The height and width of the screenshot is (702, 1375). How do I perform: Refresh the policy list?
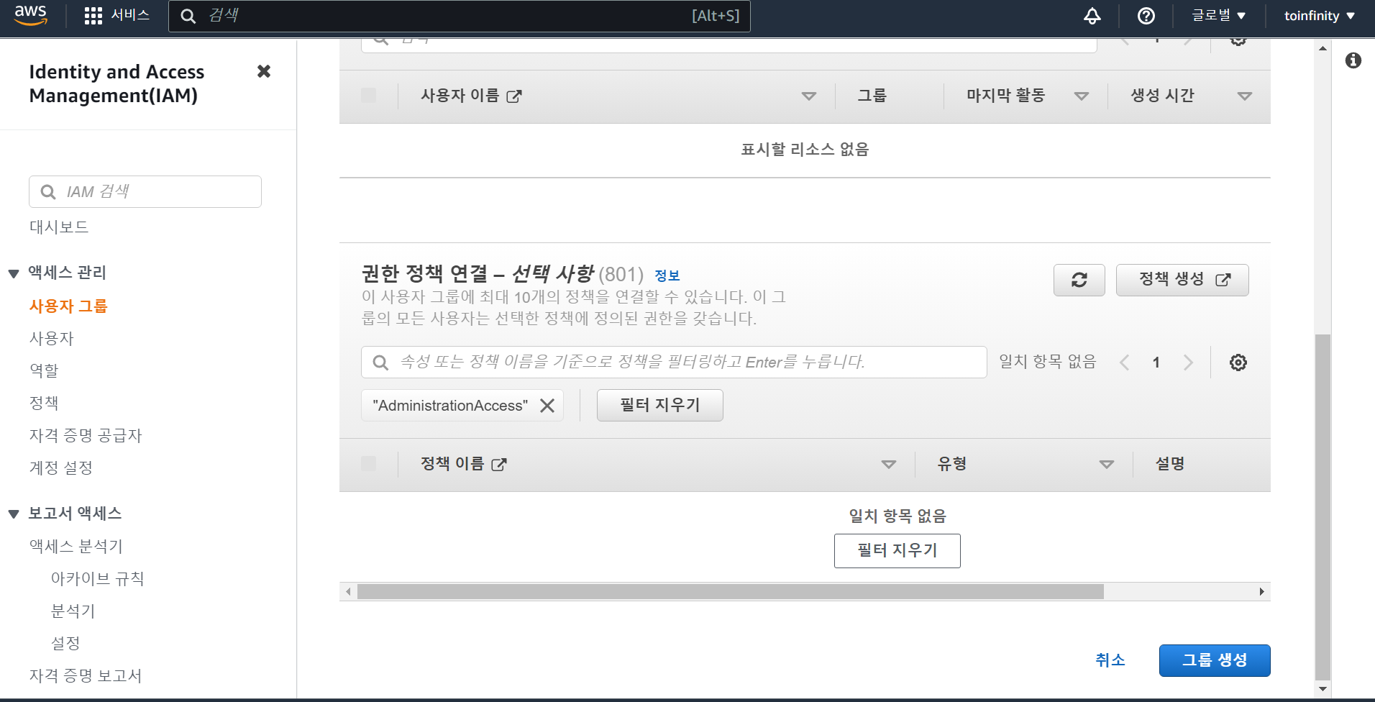point(1079,280)
